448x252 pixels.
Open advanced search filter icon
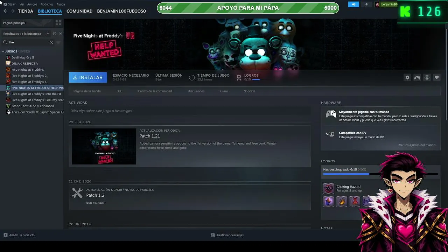click(58, 42)
